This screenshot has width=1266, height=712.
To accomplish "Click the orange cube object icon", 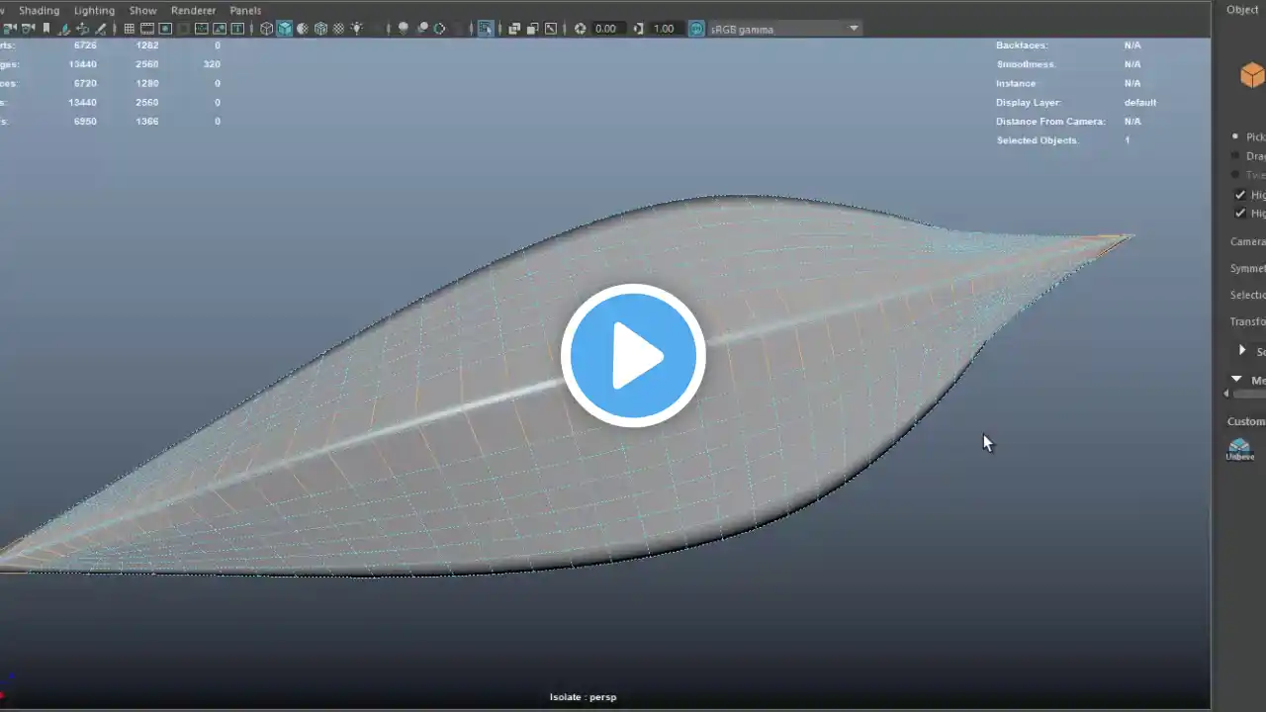I will (1252, 75).
